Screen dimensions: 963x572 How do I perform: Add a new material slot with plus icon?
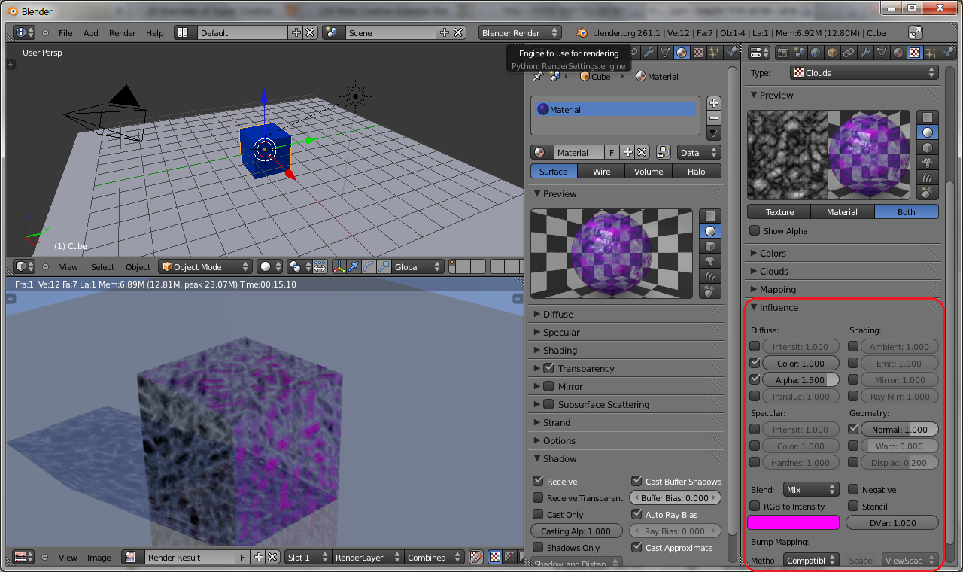pyautogui.click(x=714, y=103)
